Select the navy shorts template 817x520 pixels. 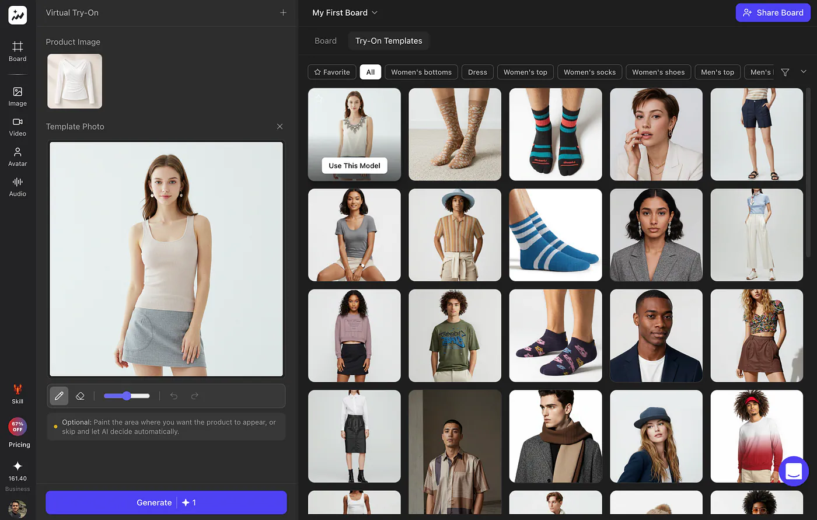(x=757, y=134)
